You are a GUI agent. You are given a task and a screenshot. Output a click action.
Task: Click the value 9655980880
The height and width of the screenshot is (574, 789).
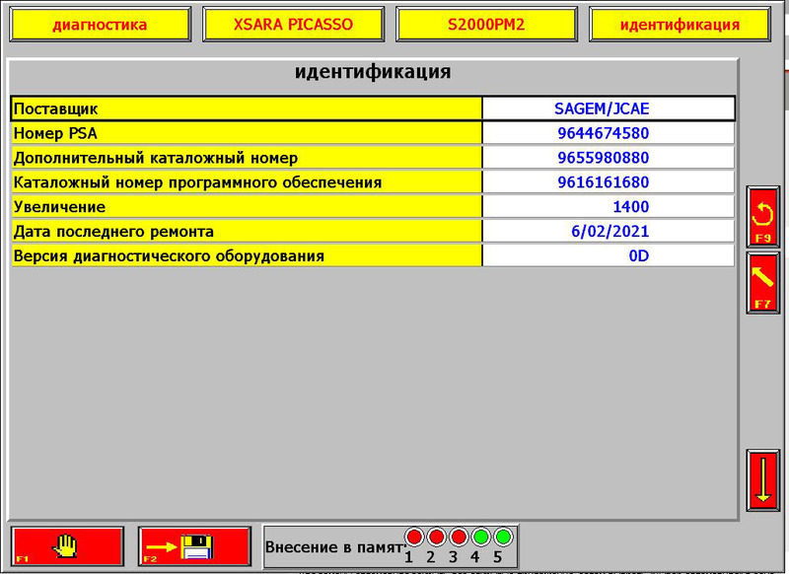(604, 158)
